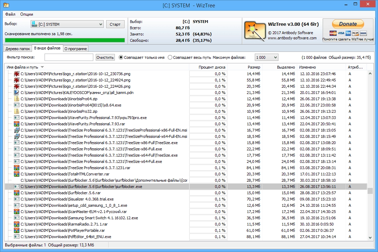This screenshot has width=378, height=252.
Task: Click the WizTree title bar app icon
Action: click(6, 5)
